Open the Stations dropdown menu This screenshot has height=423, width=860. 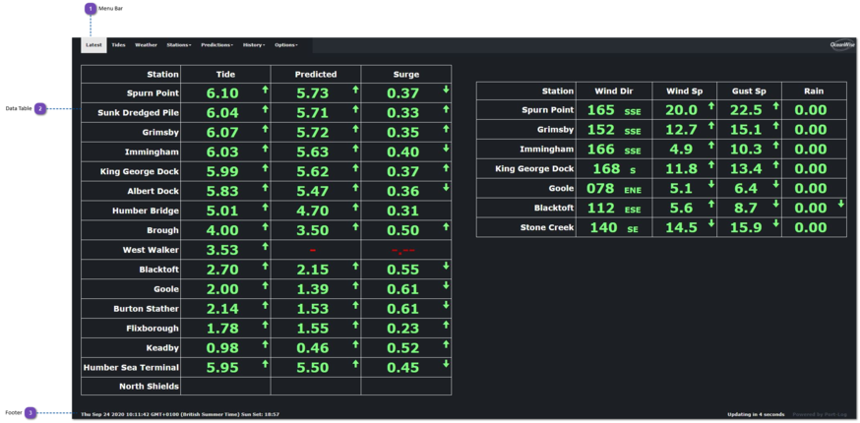click(178, 45)
